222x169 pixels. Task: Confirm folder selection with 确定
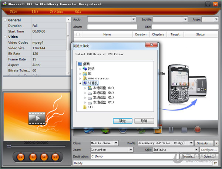122,121
